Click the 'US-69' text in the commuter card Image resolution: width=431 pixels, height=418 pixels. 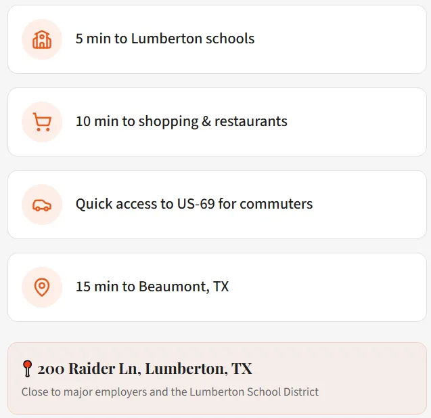[x=196, y=204]
